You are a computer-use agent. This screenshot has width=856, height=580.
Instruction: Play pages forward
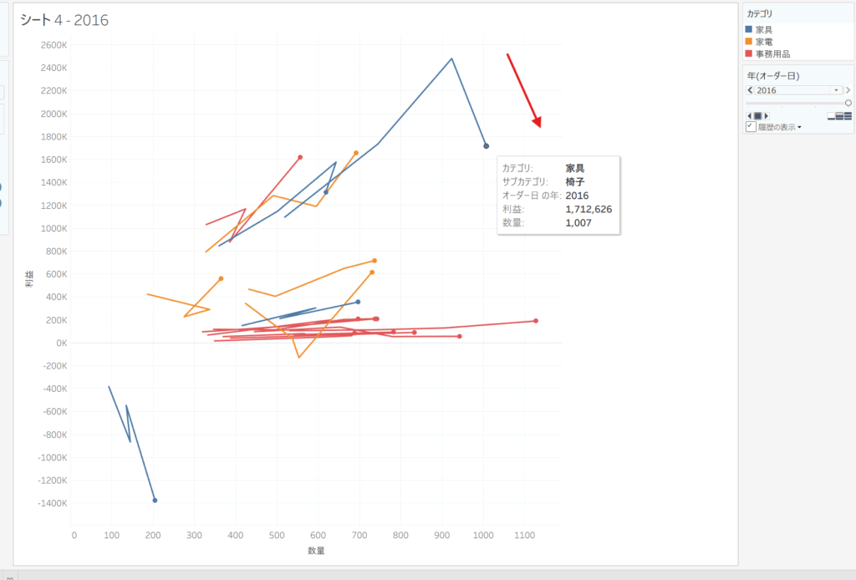[766, 115]
